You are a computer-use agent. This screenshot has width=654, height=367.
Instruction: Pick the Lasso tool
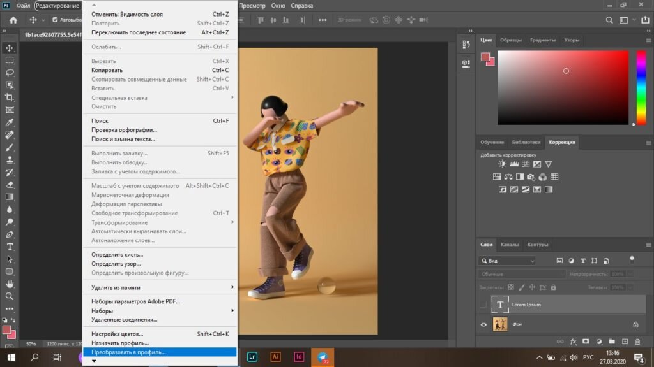pyautogui.click(x=10, y=73)
